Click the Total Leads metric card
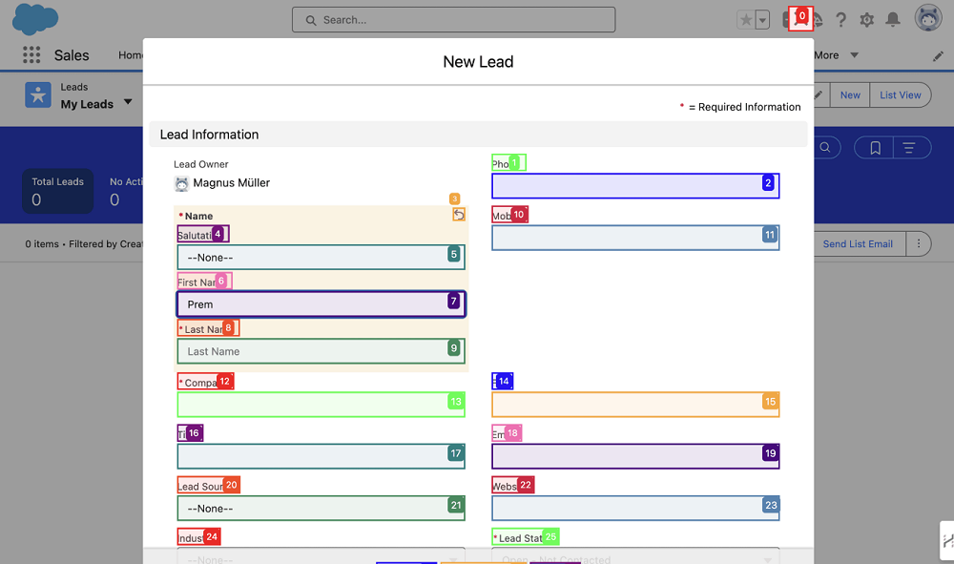This screenshot has height=564, width=954. click(x=58, y=191)
